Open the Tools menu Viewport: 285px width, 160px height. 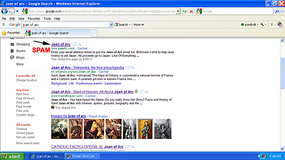[x=47, y=19]
